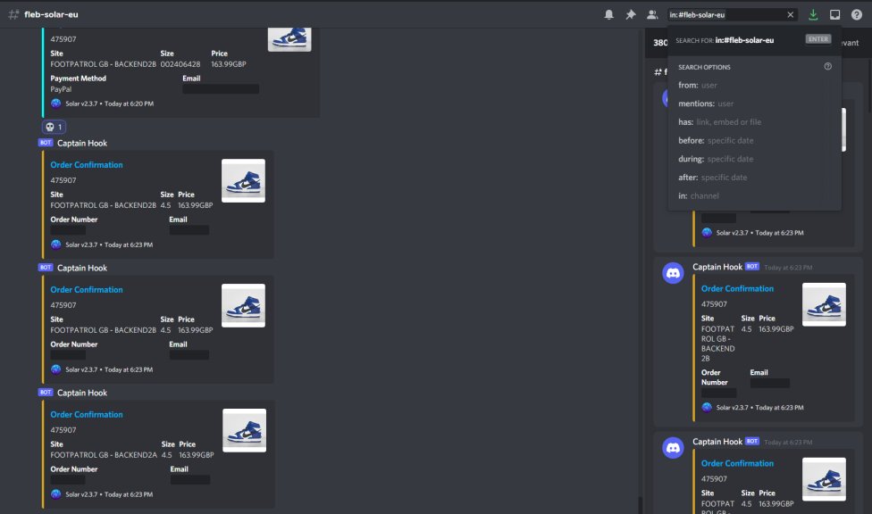Open sneaker thumbnail in first Order Confirmation
Viewport: 872px width, 514px height.
(243, 180)
